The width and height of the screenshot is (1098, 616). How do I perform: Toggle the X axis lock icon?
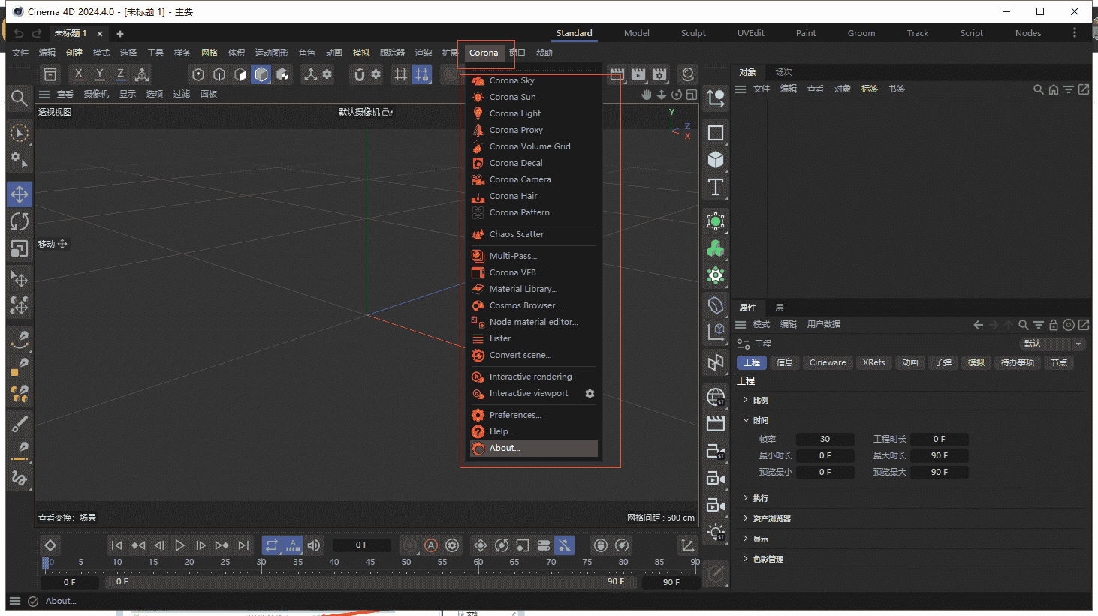coord(78,74)
